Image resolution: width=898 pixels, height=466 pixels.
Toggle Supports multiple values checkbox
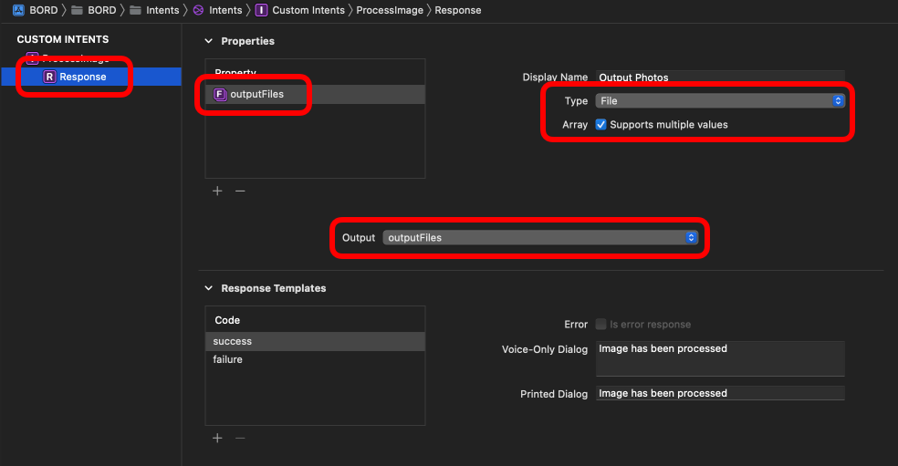tap(600, 125)
